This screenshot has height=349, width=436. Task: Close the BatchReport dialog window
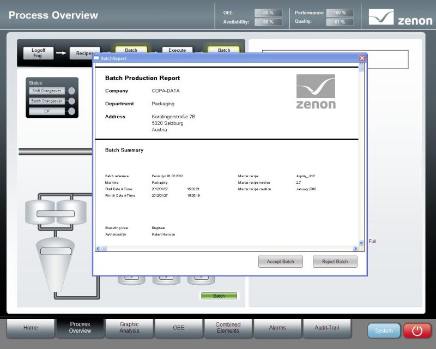pos(362,57)
